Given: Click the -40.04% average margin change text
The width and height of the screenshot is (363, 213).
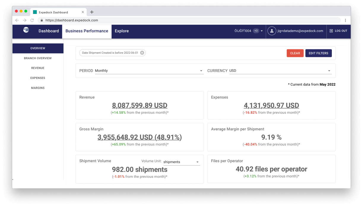Looking at the screenshot, I should tap(251, 144).
